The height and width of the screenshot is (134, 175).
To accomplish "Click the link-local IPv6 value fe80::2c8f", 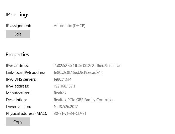I will coord(78,73).
